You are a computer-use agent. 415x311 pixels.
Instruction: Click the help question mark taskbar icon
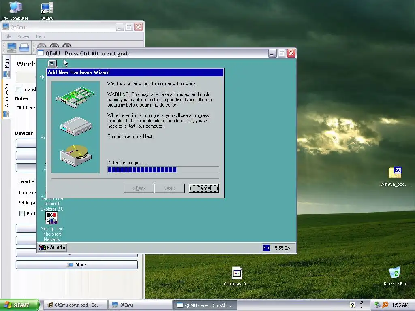point(352,305)
